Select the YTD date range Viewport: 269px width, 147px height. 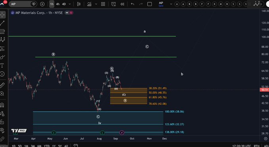pos(47,146)
